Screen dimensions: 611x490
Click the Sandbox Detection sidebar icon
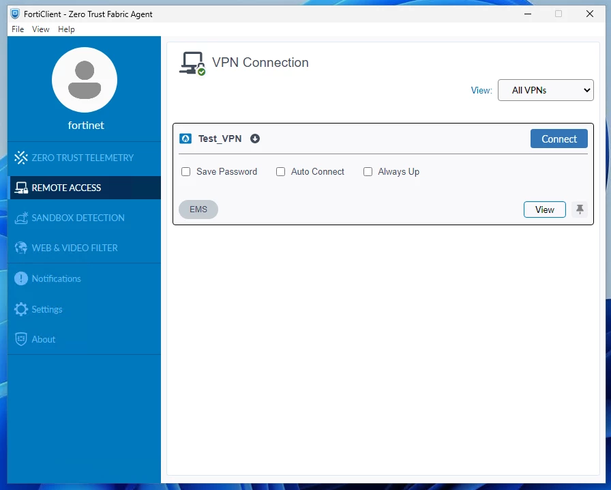click(21, 218)
